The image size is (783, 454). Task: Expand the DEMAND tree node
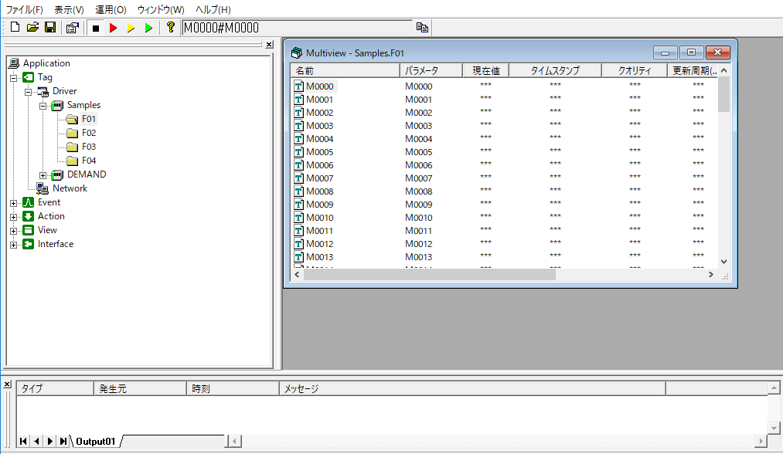43,175
